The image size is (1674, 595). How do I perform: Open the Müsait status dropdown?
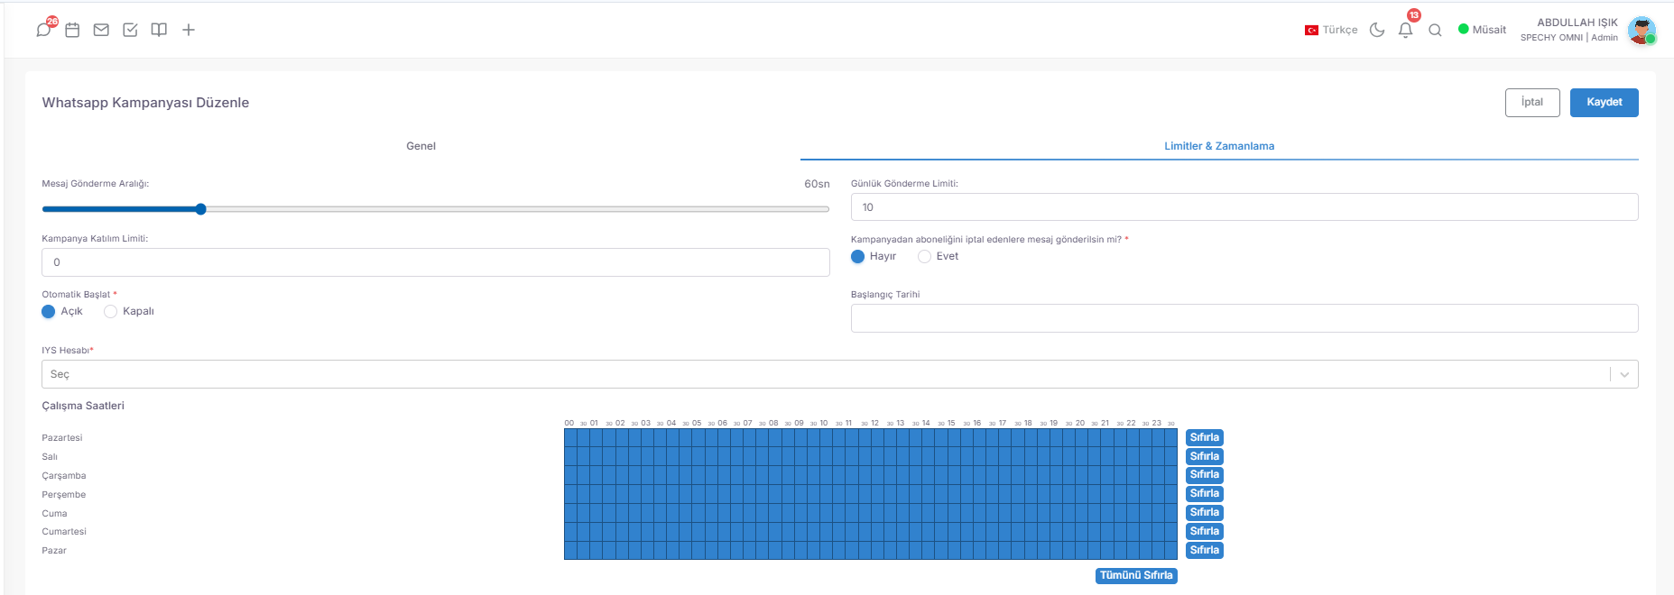1482,30
